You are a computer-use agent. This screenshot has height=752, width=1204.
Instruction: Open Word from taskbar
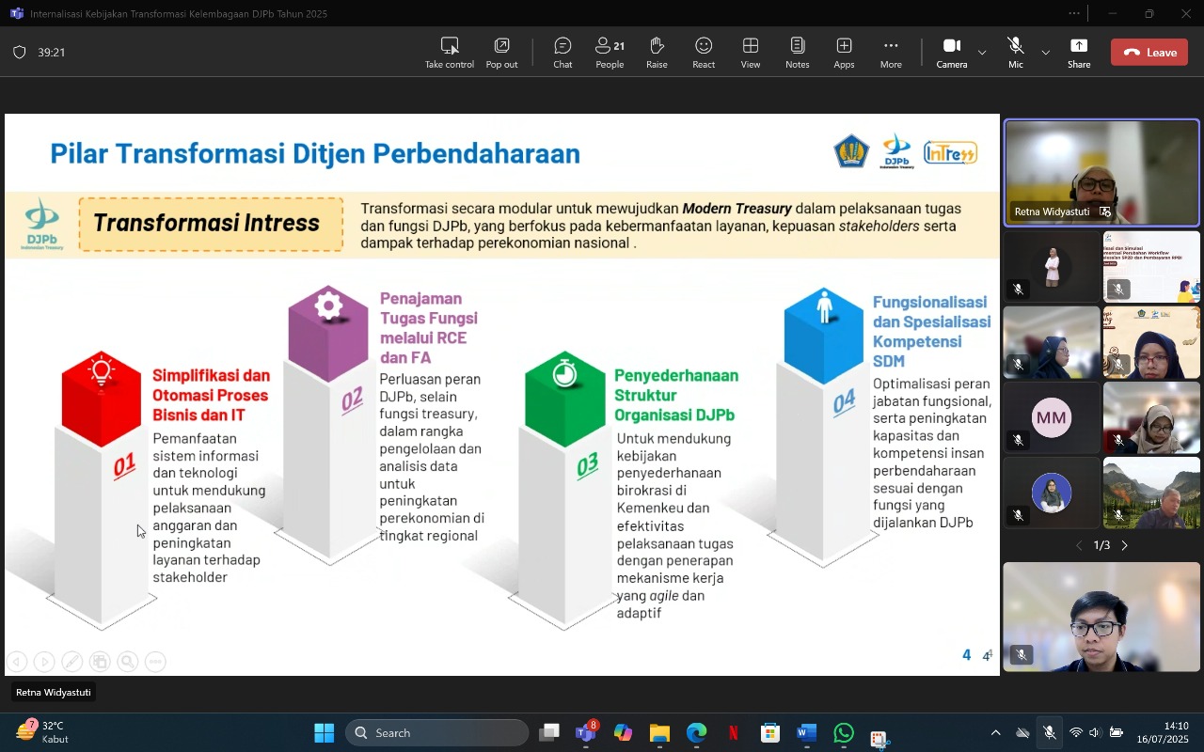pyautogui.click(x=807, y=732)
